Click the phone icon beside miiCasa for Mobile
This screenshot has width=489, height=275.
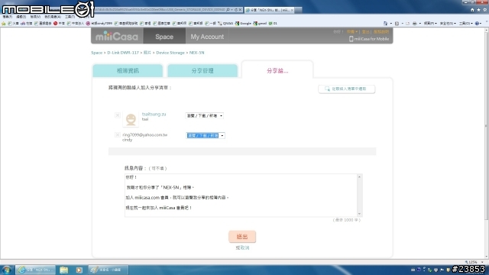click(351, 39)
